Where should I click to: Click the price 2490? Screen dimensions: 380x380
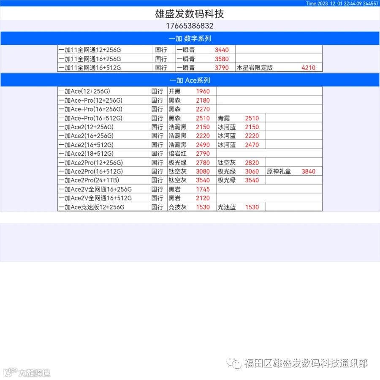pyautogui.click(x=203, y=145)
